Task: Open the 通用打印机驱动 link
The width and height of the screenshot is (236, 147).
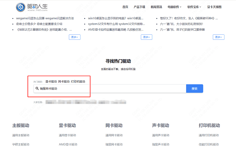Action: [209, 135]
